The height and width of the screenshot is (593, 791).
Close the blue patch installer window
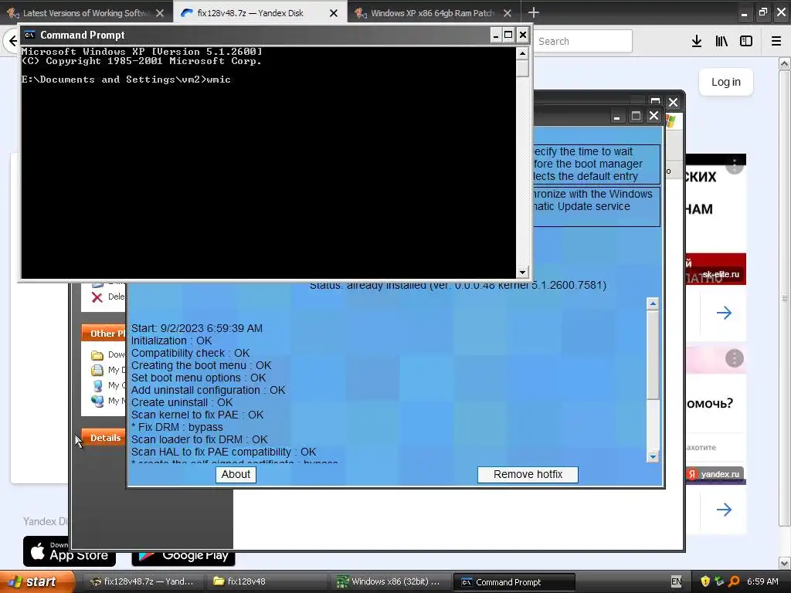click(654, 116)
